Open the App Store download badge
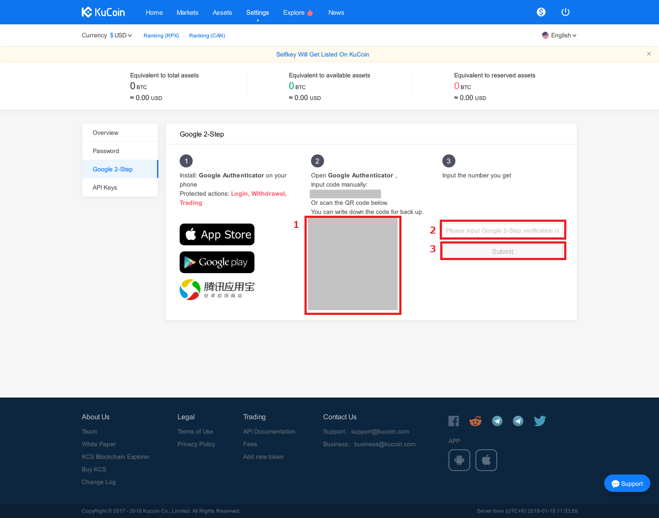Image resolution: width=659 pixels, height=518 pixels. [217, 234]
